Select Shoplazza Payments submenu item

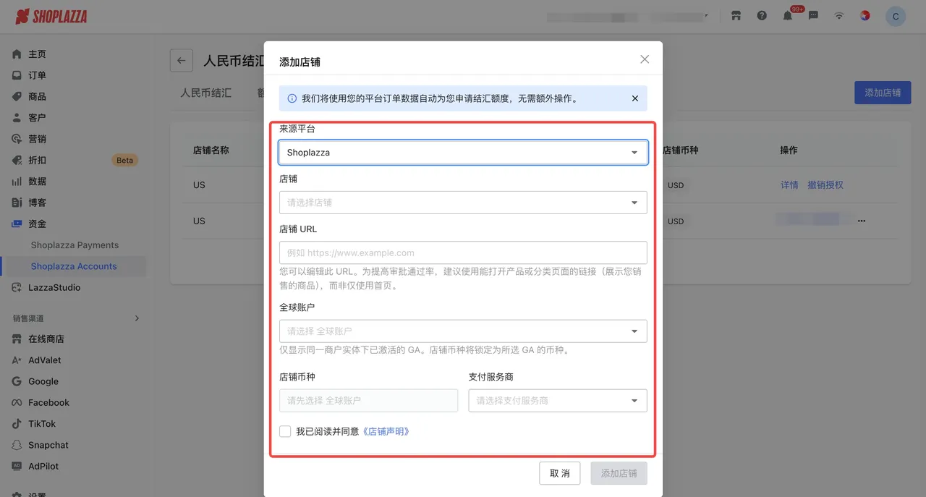75,245
